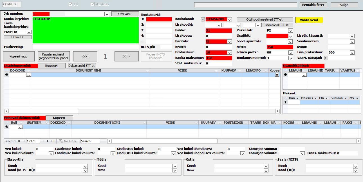The width and height of the screenshot is (363, 182).
Task: Click the >> Lisa >> button
Action: pos(17,37)
